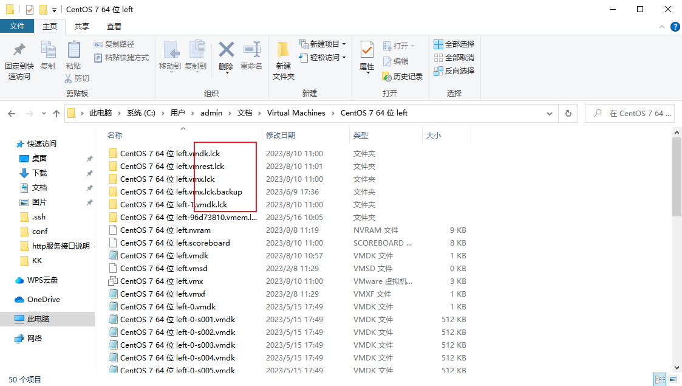Open 图片 in the navigation pane
Screen dimensions: 682x386
39,202
